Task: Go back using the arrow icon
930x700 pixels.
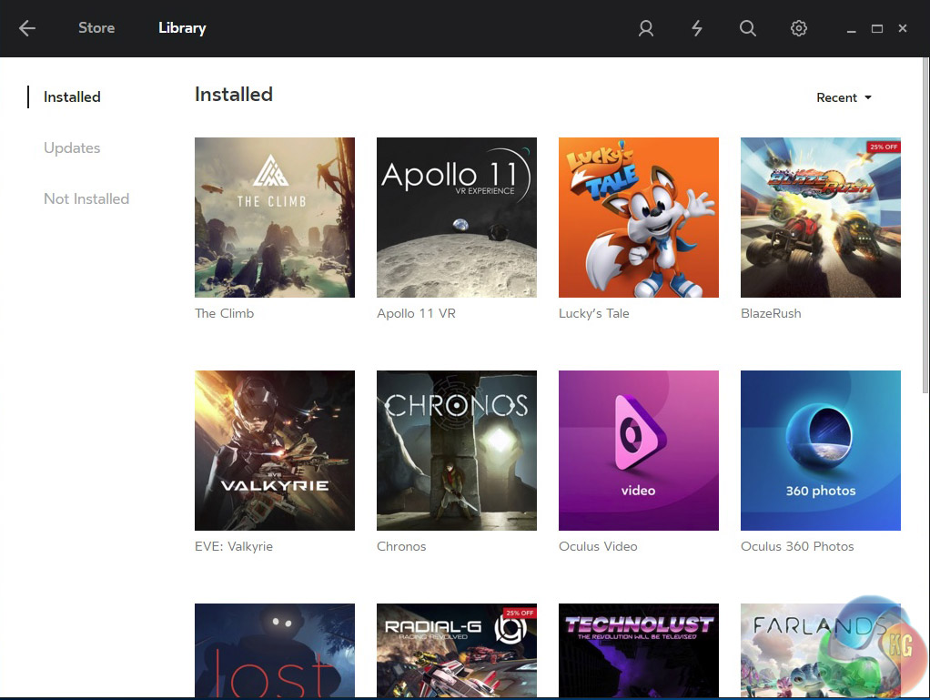Action: 27,28
